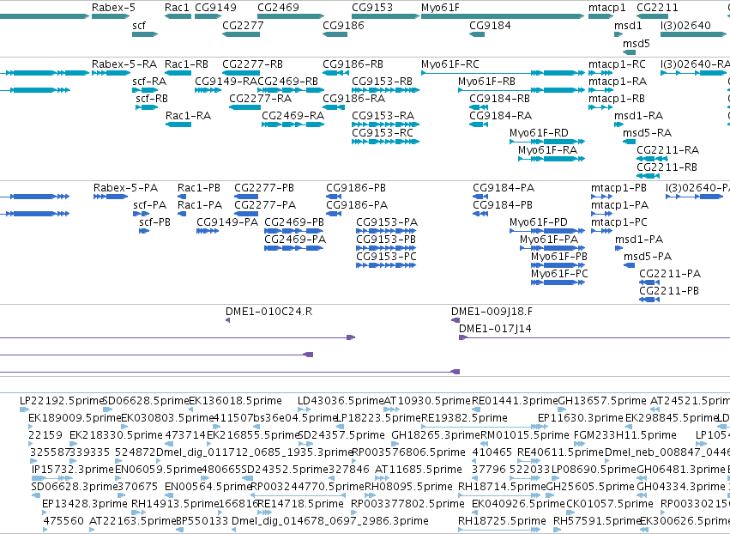Image resolution: width=730 pixels, height=534 pixels.
Task: Select the BP550133 EST label
Action: click(x=202, y=520)
